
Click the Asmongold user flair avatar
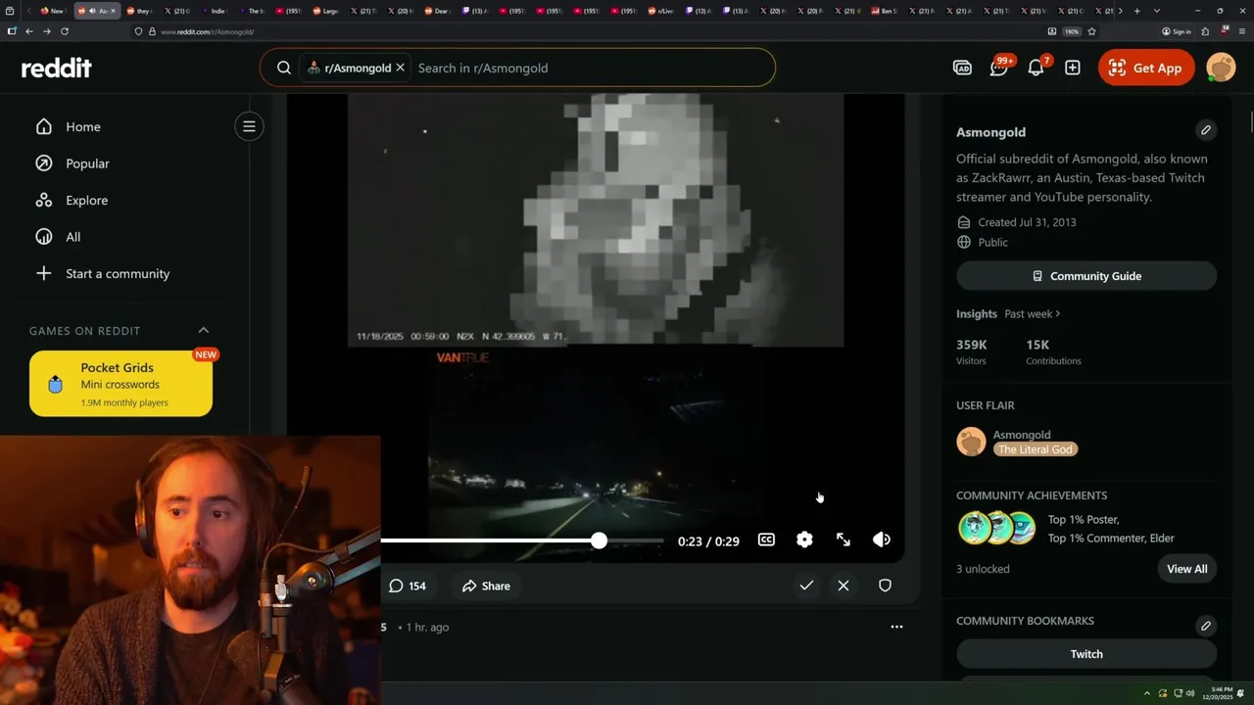click(971, 442)
